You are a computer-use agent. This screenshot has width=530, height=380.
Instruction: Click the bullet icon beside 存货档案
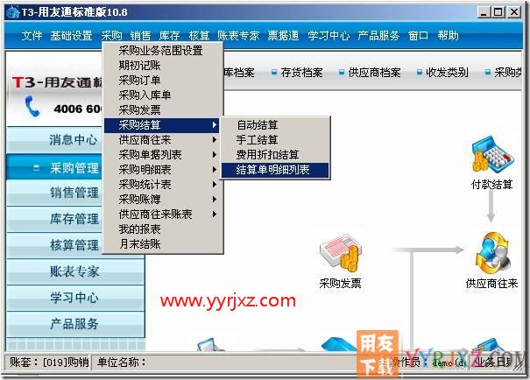pos(274,73)
